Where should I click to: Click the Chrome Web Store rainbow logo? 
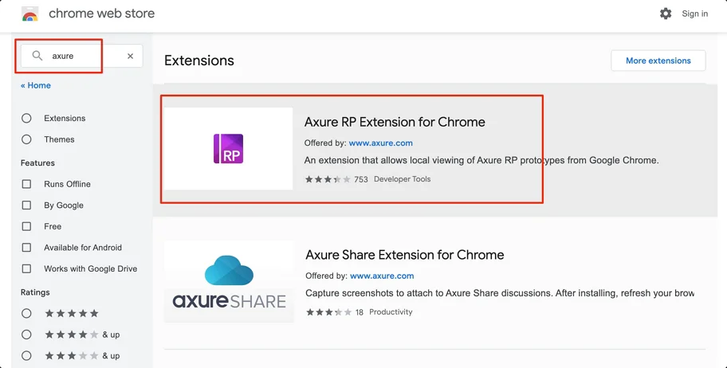[x=30, y=14]
